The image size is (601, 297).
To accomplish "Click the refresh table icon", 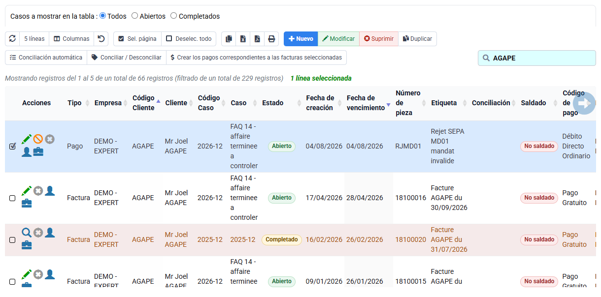I will coord(12,39).
